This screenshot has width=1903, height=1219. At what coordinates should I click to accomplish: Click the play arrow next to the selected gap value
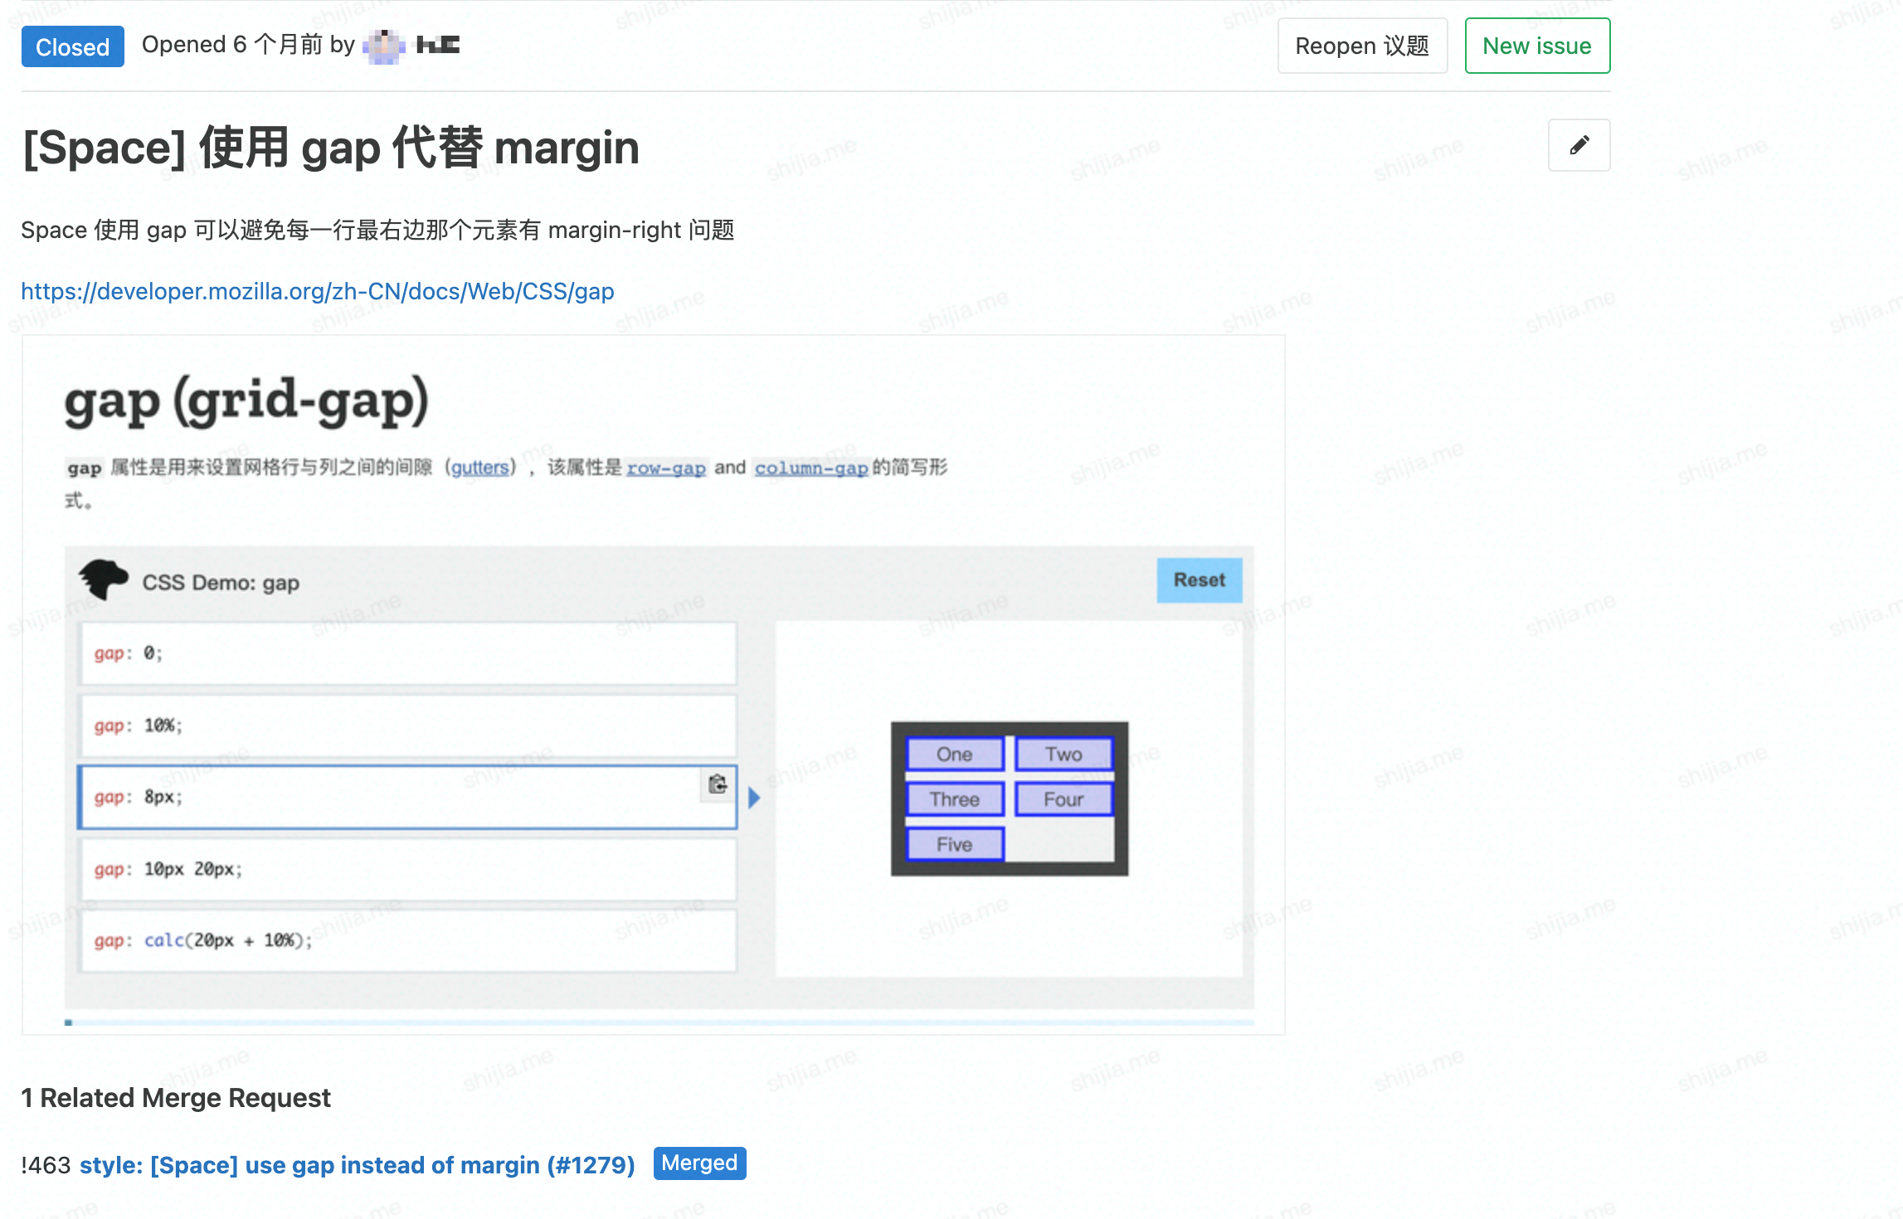tap(754, 797)
